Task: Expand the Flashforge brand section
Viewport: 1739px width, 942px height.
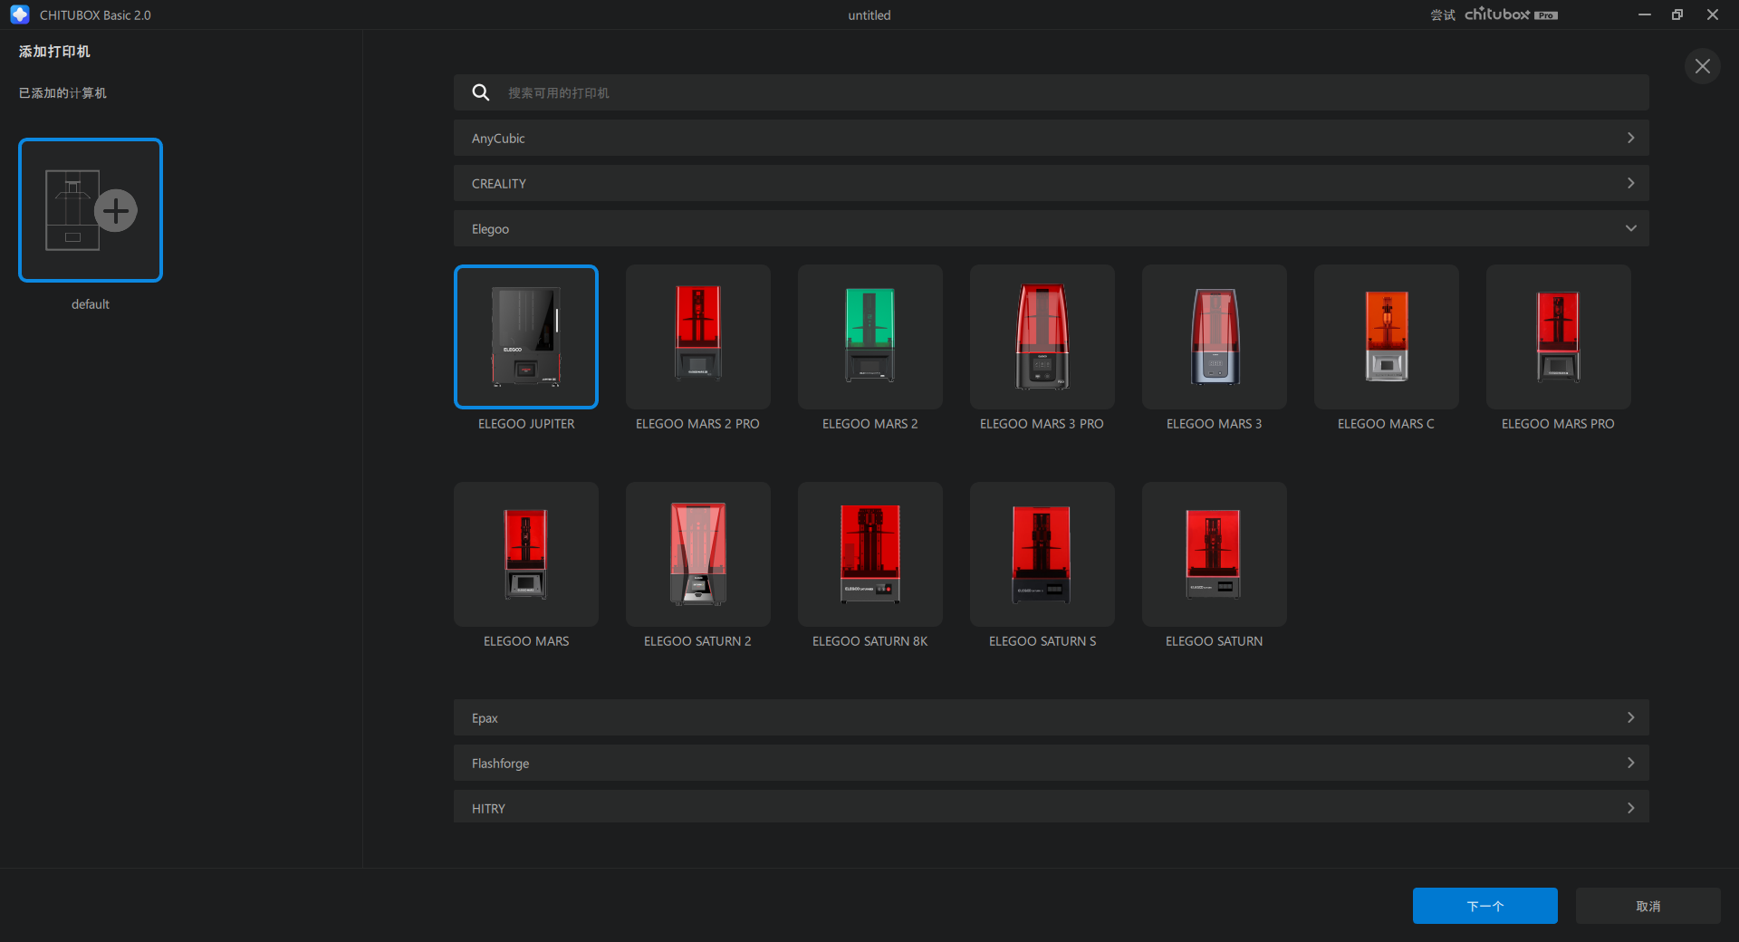Action: [x=1052, y=763]
